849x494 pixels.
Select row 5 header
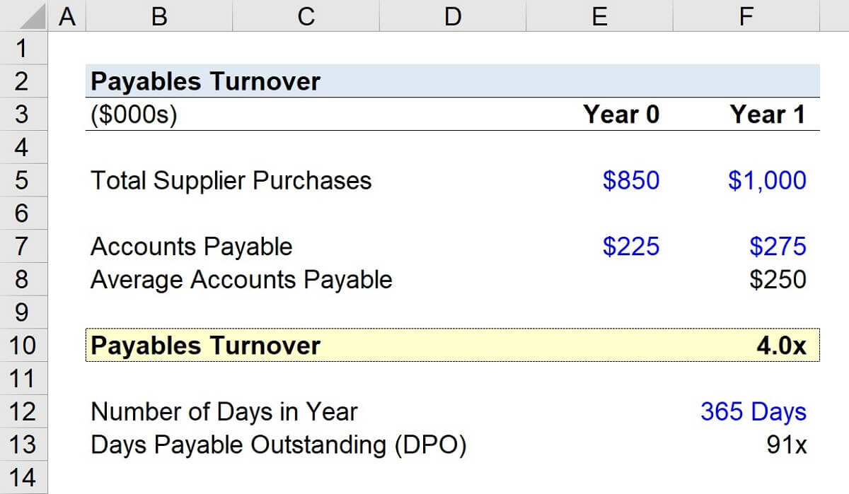22,180
